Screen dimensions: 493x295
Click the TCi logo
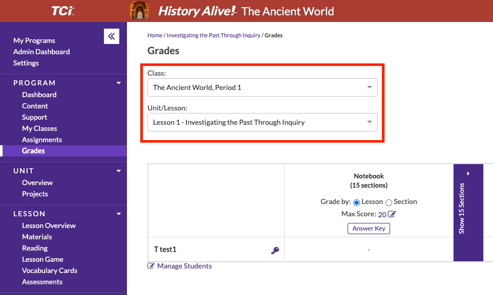coord(63,11)
